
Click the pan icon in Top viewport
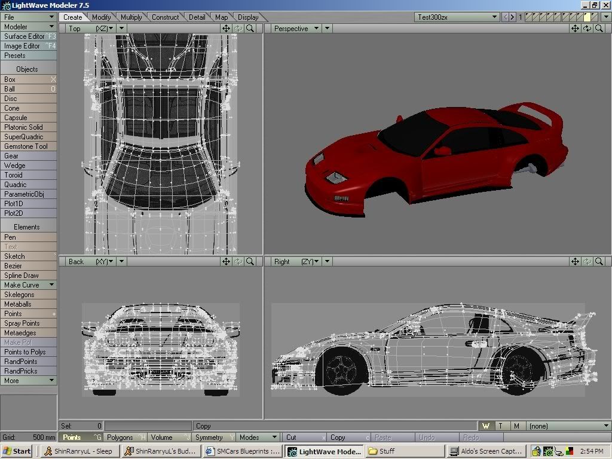click(227, 28)
